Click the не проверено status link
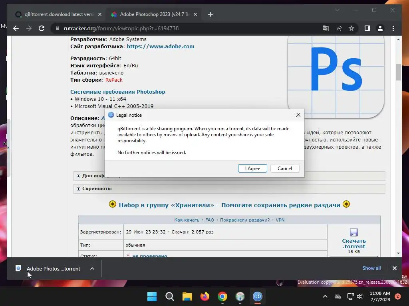Viewport: 409px width, 306px height. [x=150, y=255]
